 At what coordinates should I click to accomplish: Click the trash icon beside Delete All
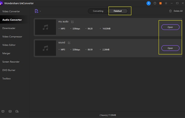[x=170, y=11]
